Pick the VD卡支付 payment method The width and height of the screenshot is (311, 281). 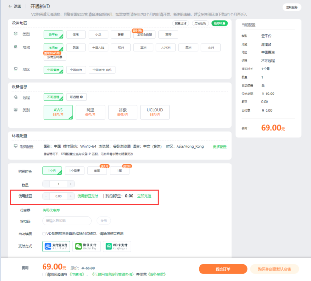point(116,246)
